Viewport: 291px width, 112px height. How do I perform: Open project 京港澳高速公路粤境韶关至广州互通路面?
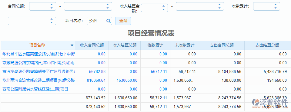tap(38, 71)
